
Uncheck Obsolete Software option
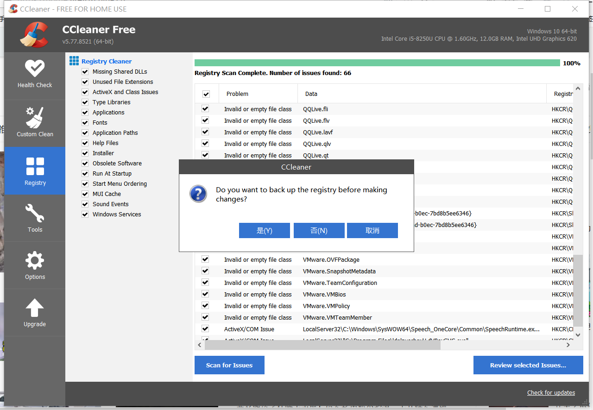(x=85, y=164)
